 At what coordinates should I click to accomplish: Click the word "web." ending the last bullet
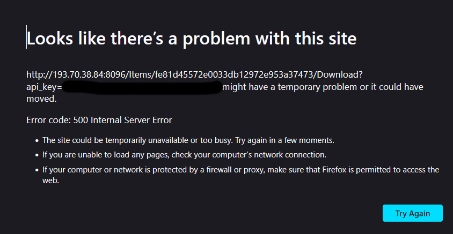click(50, 181)
